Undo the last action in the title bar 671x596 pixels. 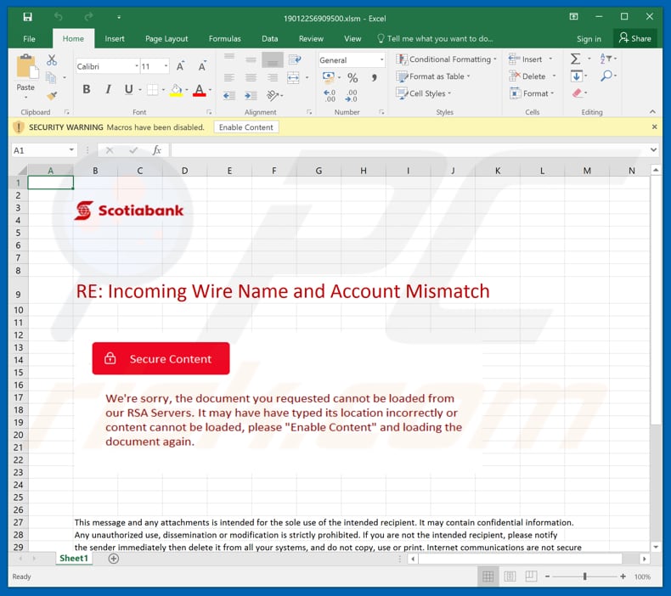pos(59,17)
